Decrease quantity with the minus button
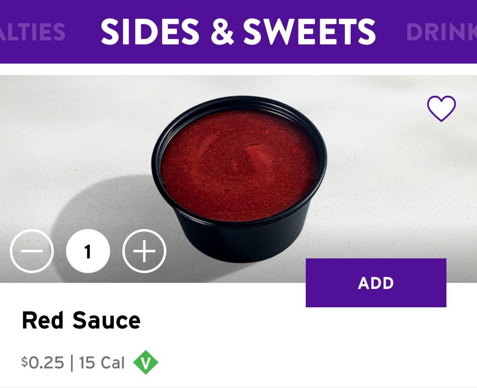477x388 pixels. point(32,251)
